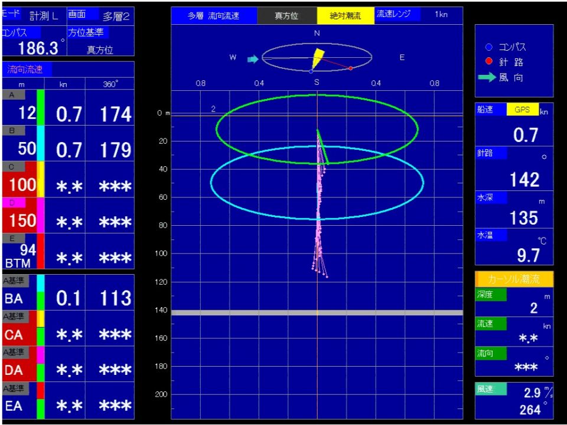This screenshot has width=567, height=425.
Task: Toggle the yellow GPS ship speed source
Action: (x=522, y=110)
